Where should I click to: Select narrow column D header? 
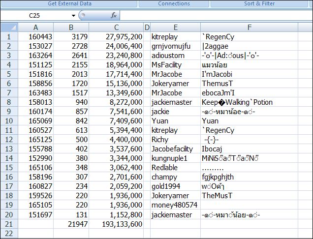coord(147,28)
